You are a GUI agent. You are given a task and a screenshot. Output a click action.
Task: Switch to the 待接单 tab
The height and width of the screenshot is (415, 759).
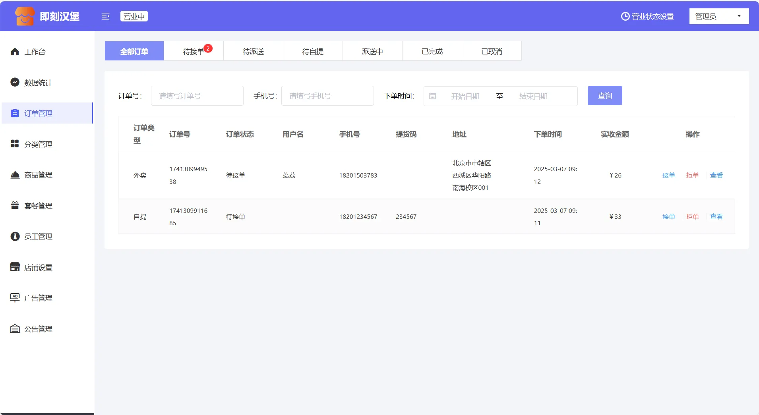pos(194,51)
